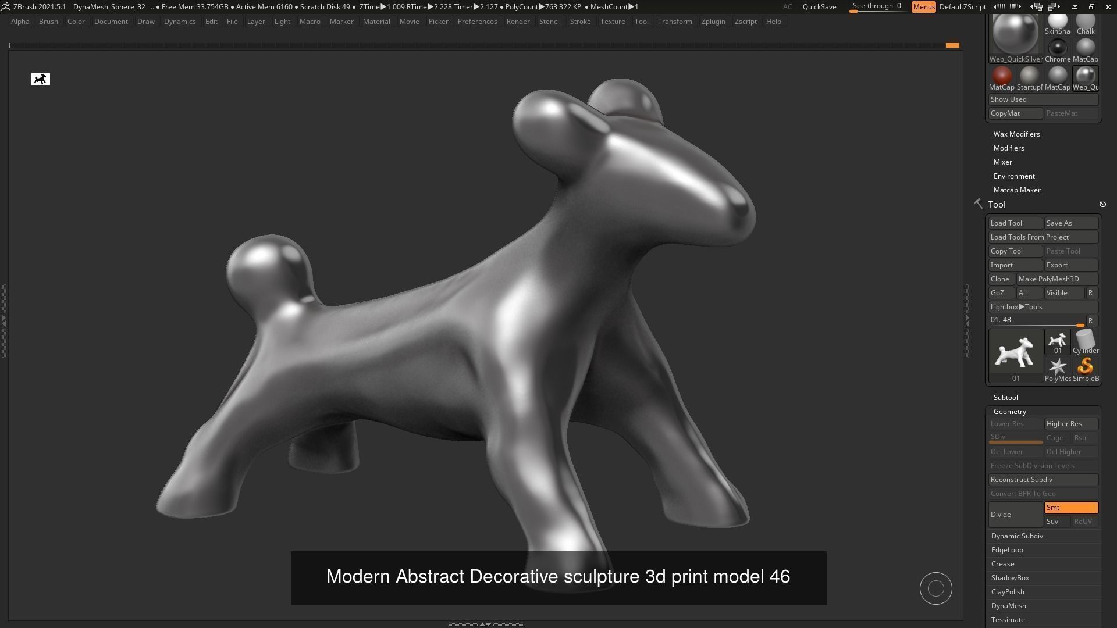1117x628 pixels.
Task: Toggle the GoZ Visible option
Action: pyautogui.click(x=1064, y=293)
